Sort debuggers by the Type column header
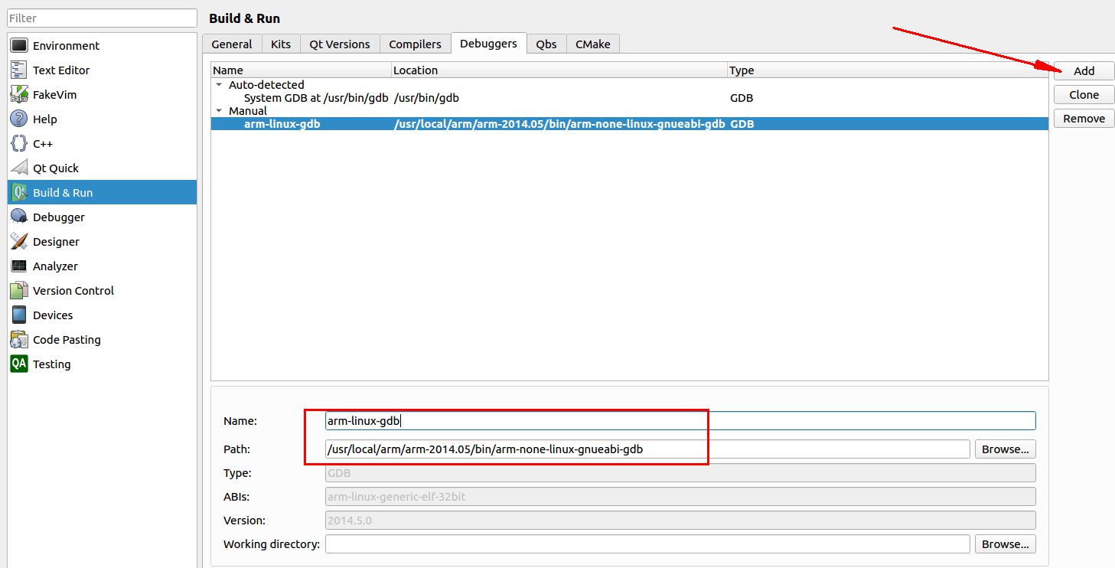Viewport: 1115px width, 568px height. pyautogui.click(x=888, y=70)
